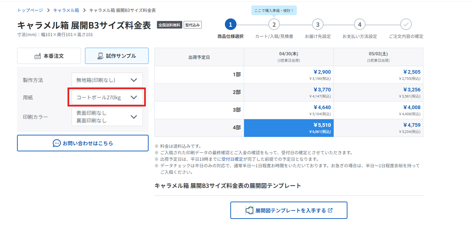Click the factory icon on 本番注文 tab
This screenshot has height=233, width=474.
click(38, 56)
